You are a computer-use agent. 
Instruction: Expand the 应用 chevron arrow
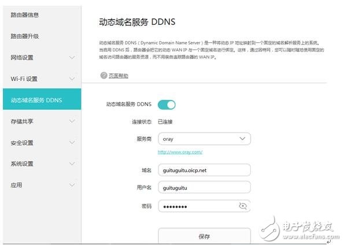72,185
